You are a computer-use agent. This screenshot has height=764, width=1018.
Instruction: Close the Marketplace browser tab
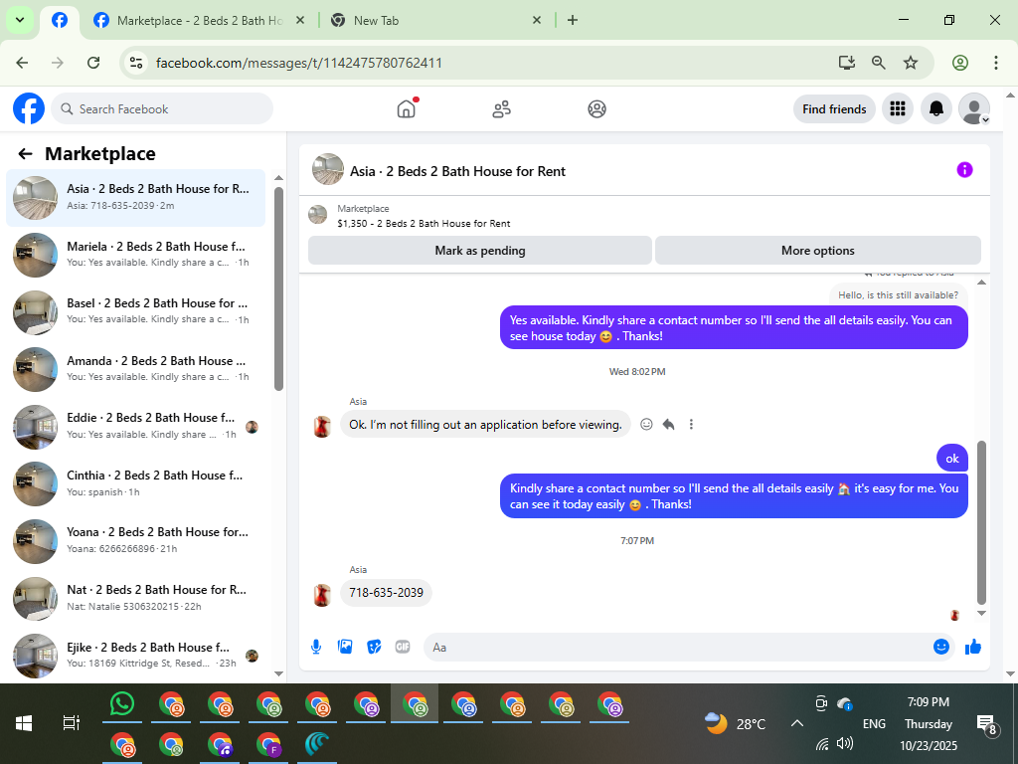click(x=300, y=20)
